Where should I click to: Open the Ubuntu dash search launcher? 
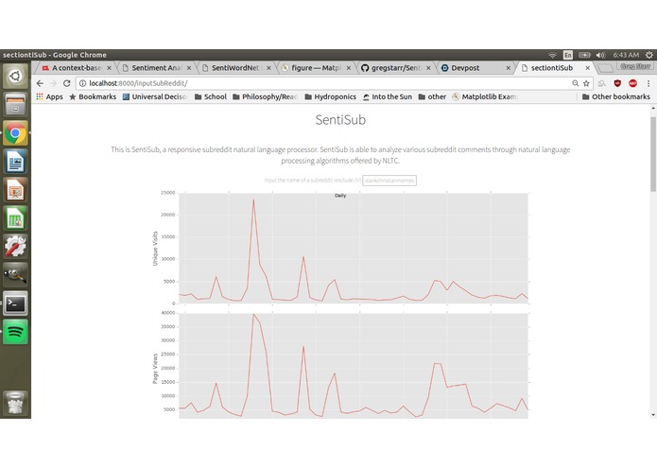tap(15, 77)
